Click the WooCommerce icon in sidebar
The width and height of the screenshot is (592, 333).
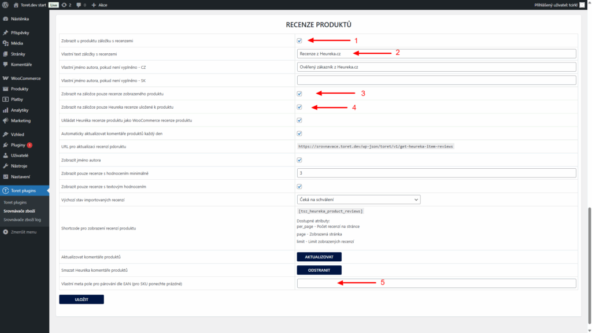click(6, 78)
